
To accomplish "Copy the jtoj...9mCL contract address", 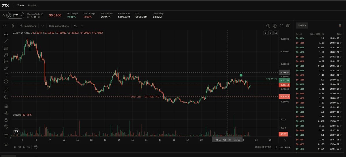I will [x=42, y=14].
